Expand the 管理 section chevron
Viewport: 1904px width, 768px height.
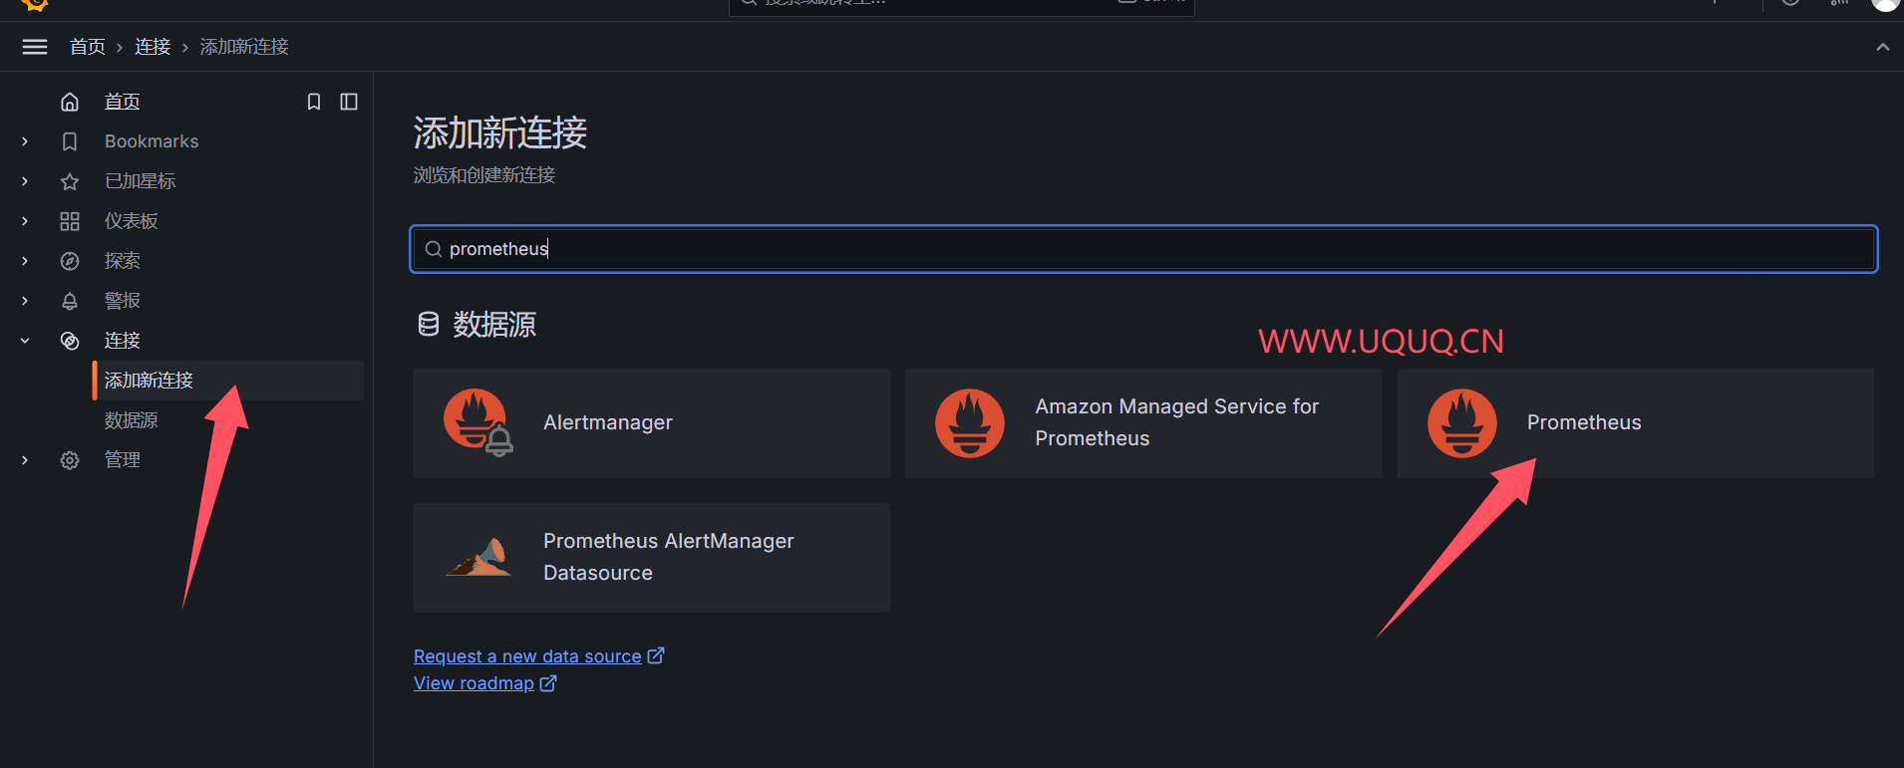25,460
